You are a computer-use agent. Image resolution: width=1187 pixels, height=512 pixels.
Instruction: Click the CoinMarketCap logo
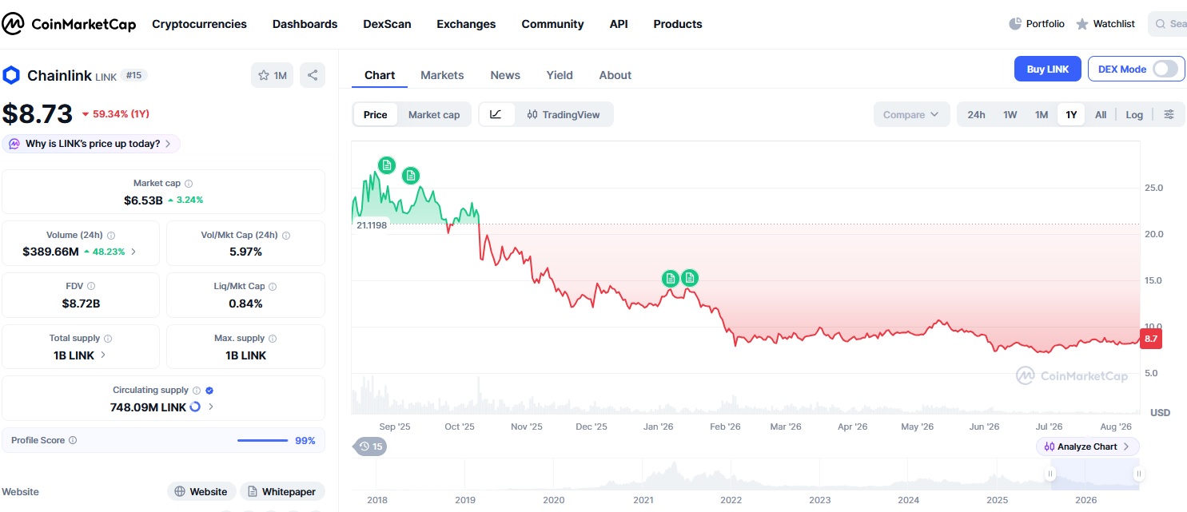pyautogui.click(x=69, y=24)
